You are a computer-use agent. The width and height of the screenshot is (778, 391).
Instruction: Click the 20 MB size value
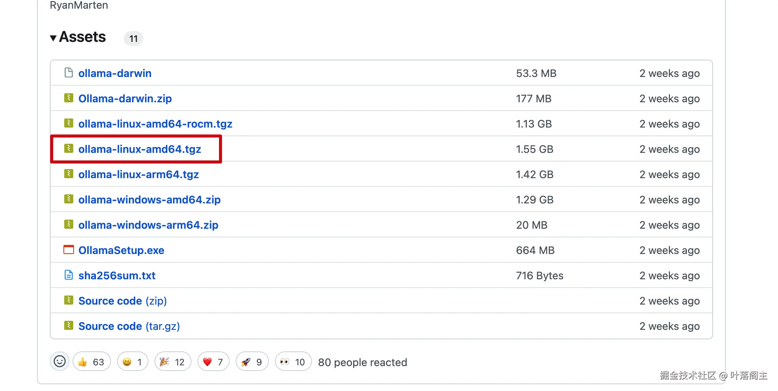click(532, 225)
